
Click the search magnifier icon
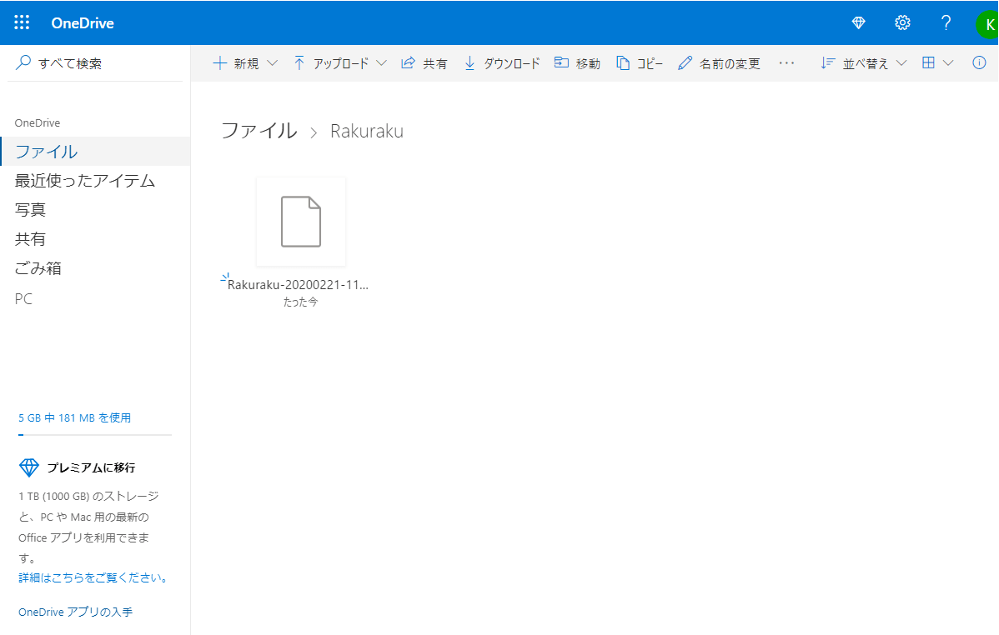[x=23, y=62]
